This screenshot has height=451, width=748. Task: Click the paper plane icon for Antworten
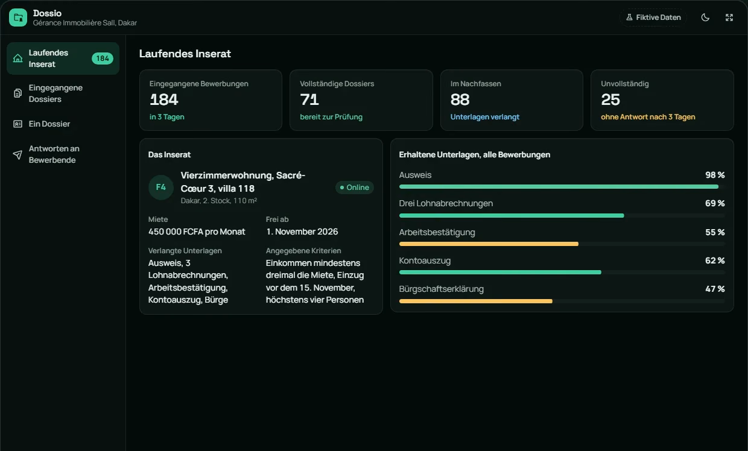pyautogui.click(x=18, y=154)
